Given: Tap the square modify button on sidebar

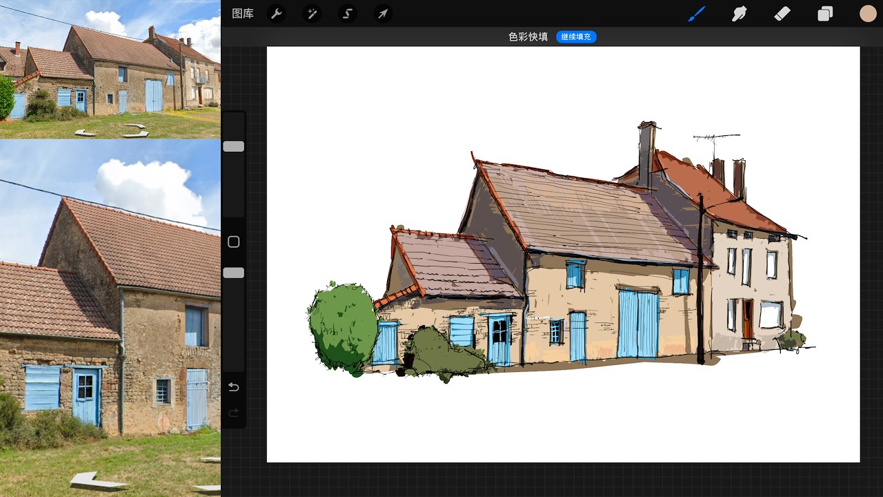Looking at the screenshot, I should coord(234,242).
